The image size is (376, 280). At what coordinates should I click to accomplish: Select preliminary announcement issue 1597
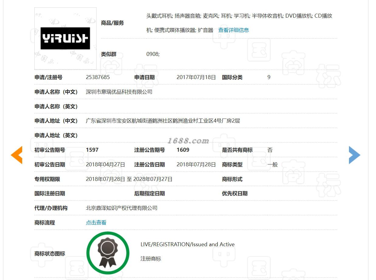(92, 150)
